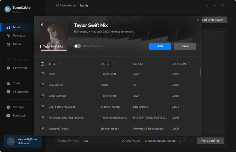
Task: Click the Music headphones icon
Action: [8, 27]
